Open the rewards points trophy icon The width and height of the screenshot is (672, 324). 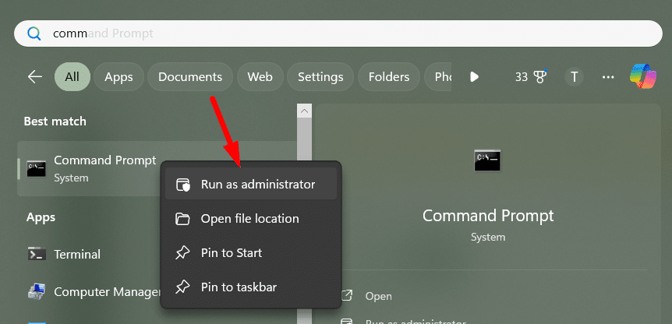click(x=540, y=76)
